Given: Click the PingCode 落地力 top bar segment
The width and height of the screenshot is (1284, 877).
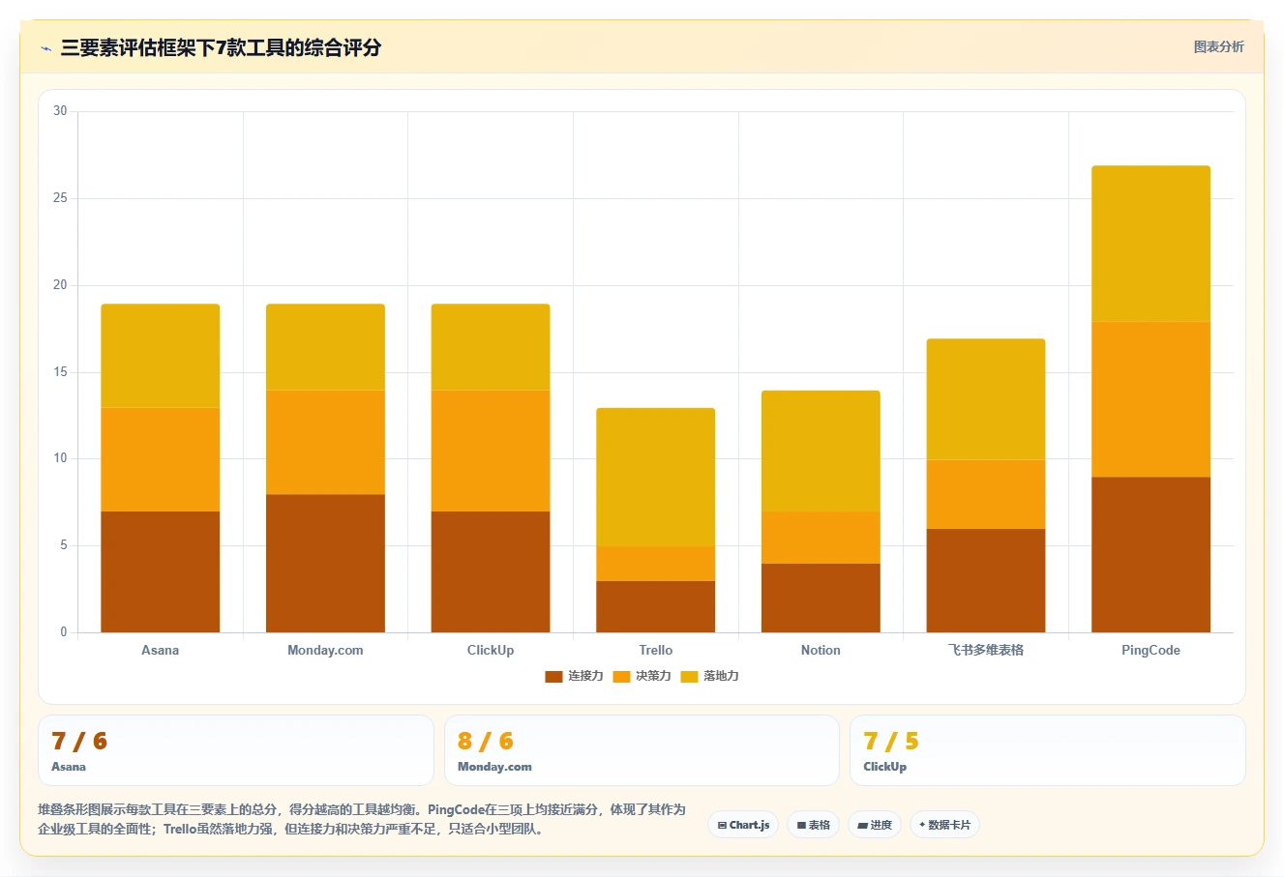Looking at the screenshot, I should click(1150, 244).
